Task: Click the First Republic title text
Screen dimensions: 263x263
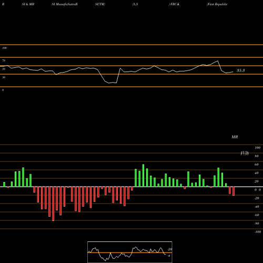Action: pos(217,4)
